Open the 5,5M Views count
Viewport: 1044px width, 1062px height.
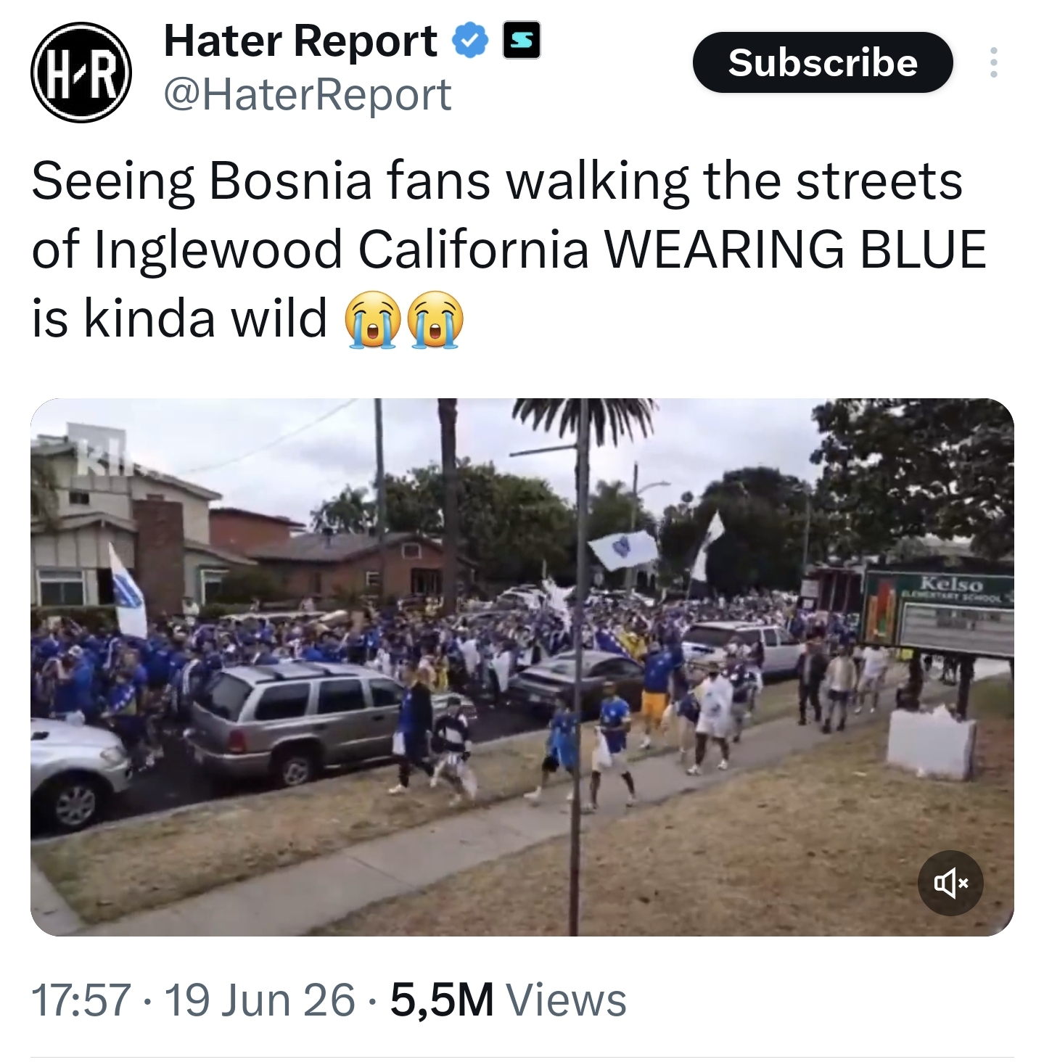[x=508, y=1000]
